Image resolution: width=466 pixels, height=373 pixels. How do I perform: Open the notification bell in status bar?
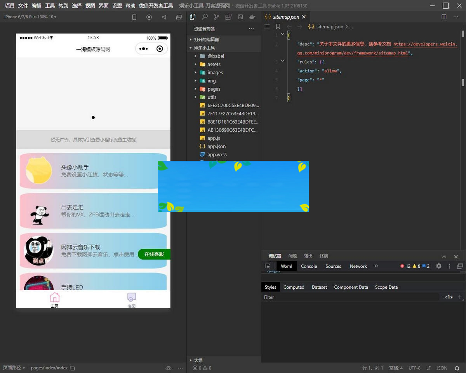click(457, 368)
